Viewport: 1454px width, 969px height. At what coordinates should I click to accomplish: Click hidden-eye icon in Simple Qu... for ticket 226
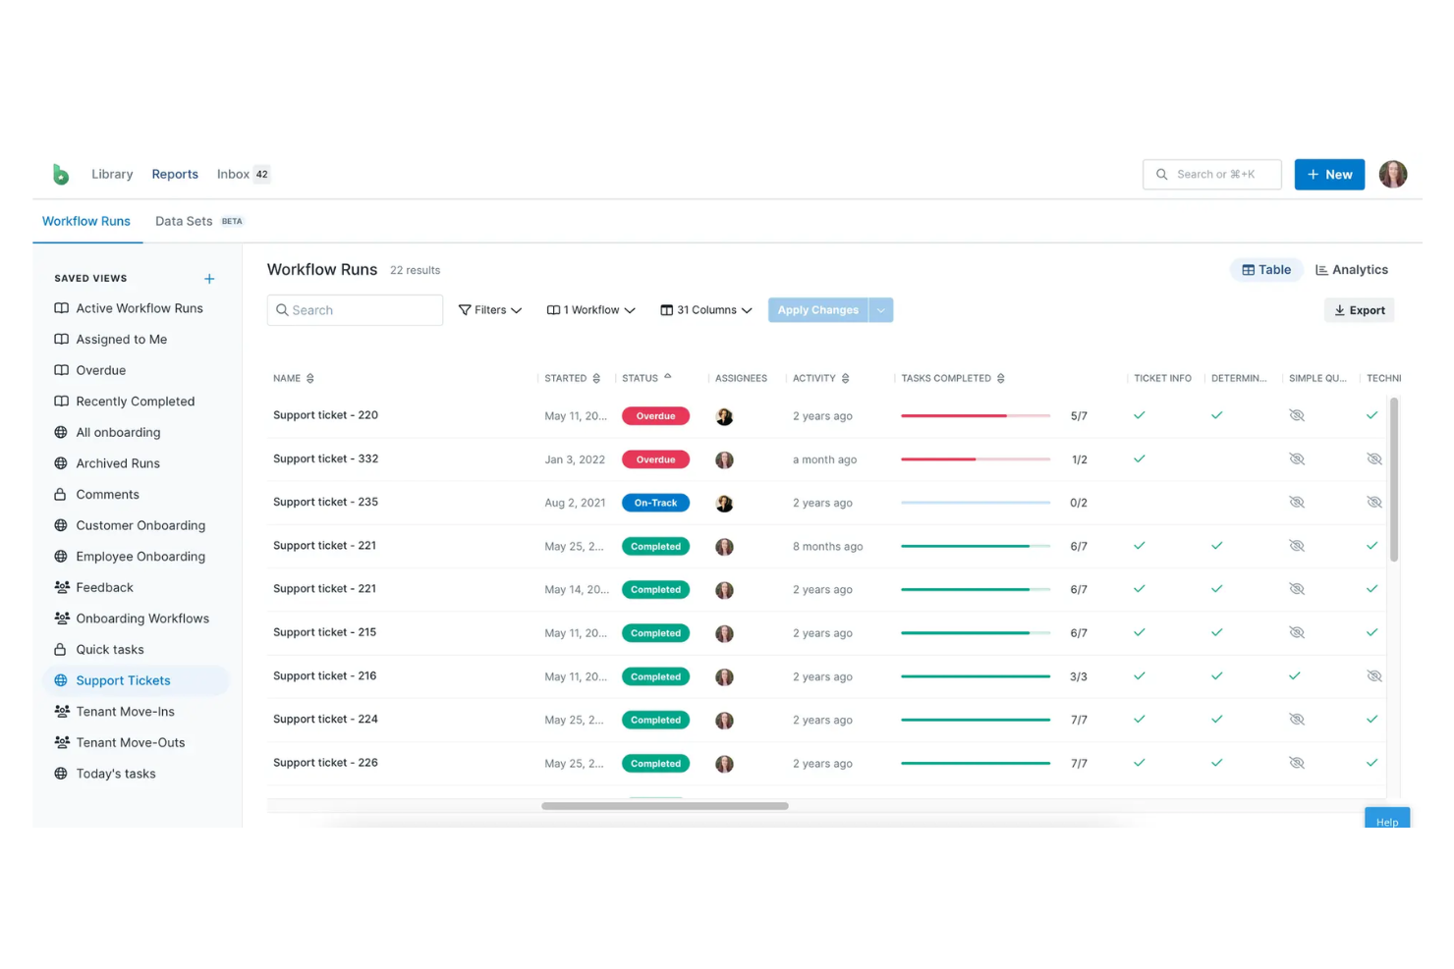click(1297, 763)
